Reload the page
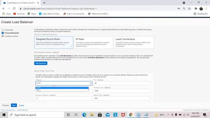This screenshot has height=118, width=210. pos(14,9)
